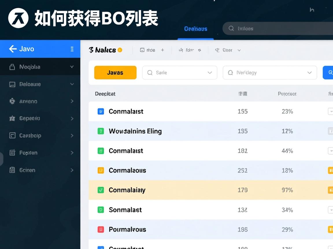Collapse the Beleaune sidebar group
Viewport: 333px width, 249px height.
pos(72,84)
